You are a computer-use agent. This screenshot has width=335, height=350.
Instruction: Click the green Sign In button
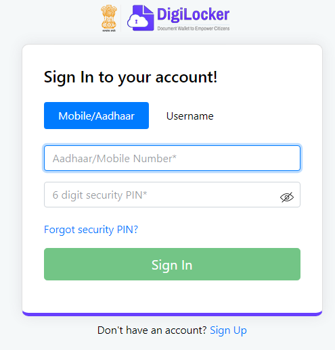coord(172,264)
